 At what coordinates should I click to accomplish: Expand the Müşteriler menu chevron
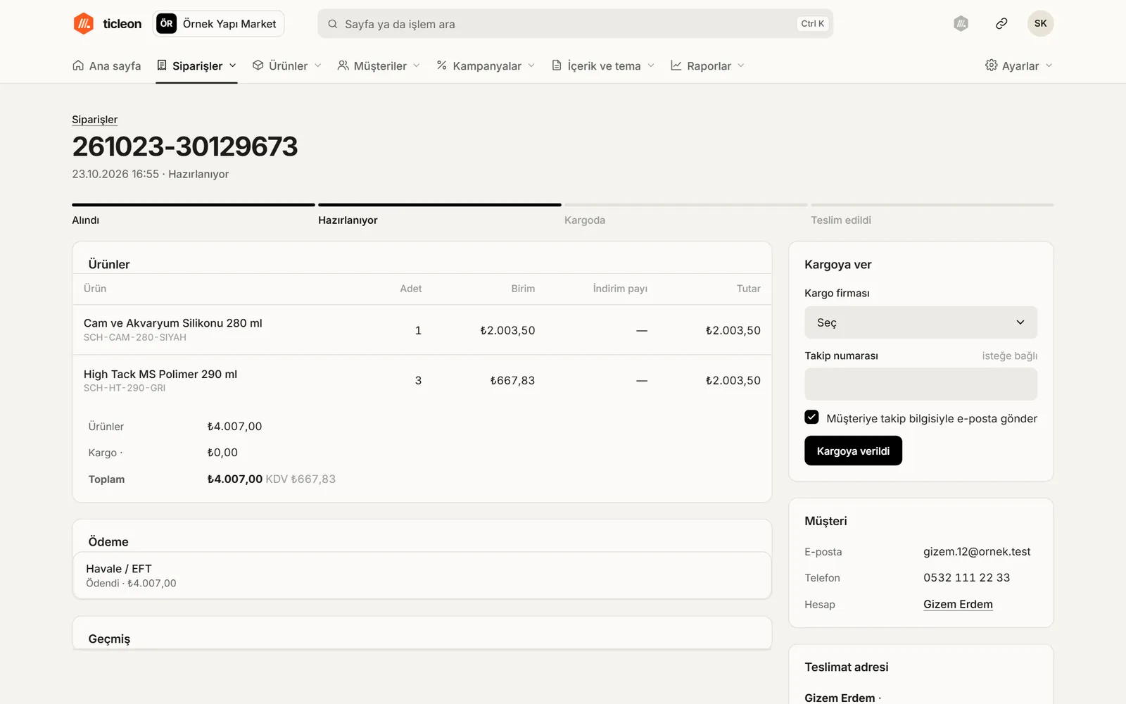[x=417, y=65]
